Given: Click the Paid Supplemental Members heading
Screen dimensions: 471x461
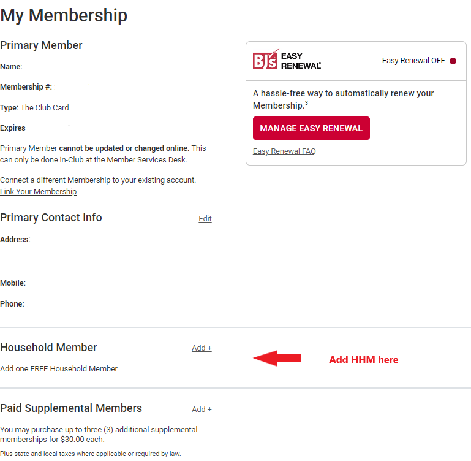Looking at the screenshot, I should 71,408.
